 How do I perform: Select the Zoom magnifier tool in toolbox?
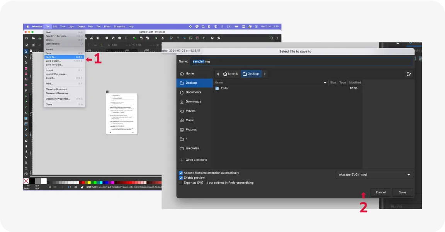click(26, 168)
